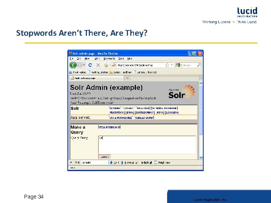Open the Most Visited bookmarks folder

(x=78, y=72)
